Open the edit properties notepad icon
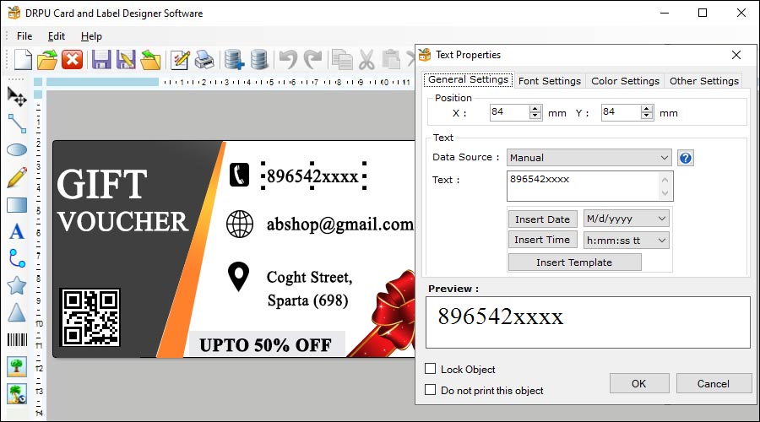The image size is (760, 422). point(180,60)
